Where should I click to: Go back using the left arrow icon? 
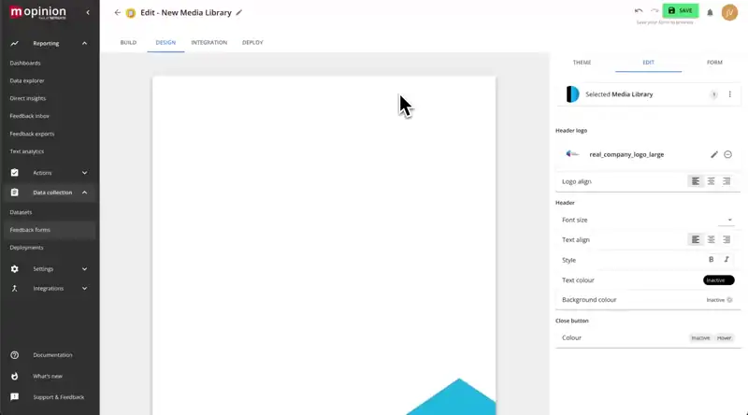[x=117, y=12]
